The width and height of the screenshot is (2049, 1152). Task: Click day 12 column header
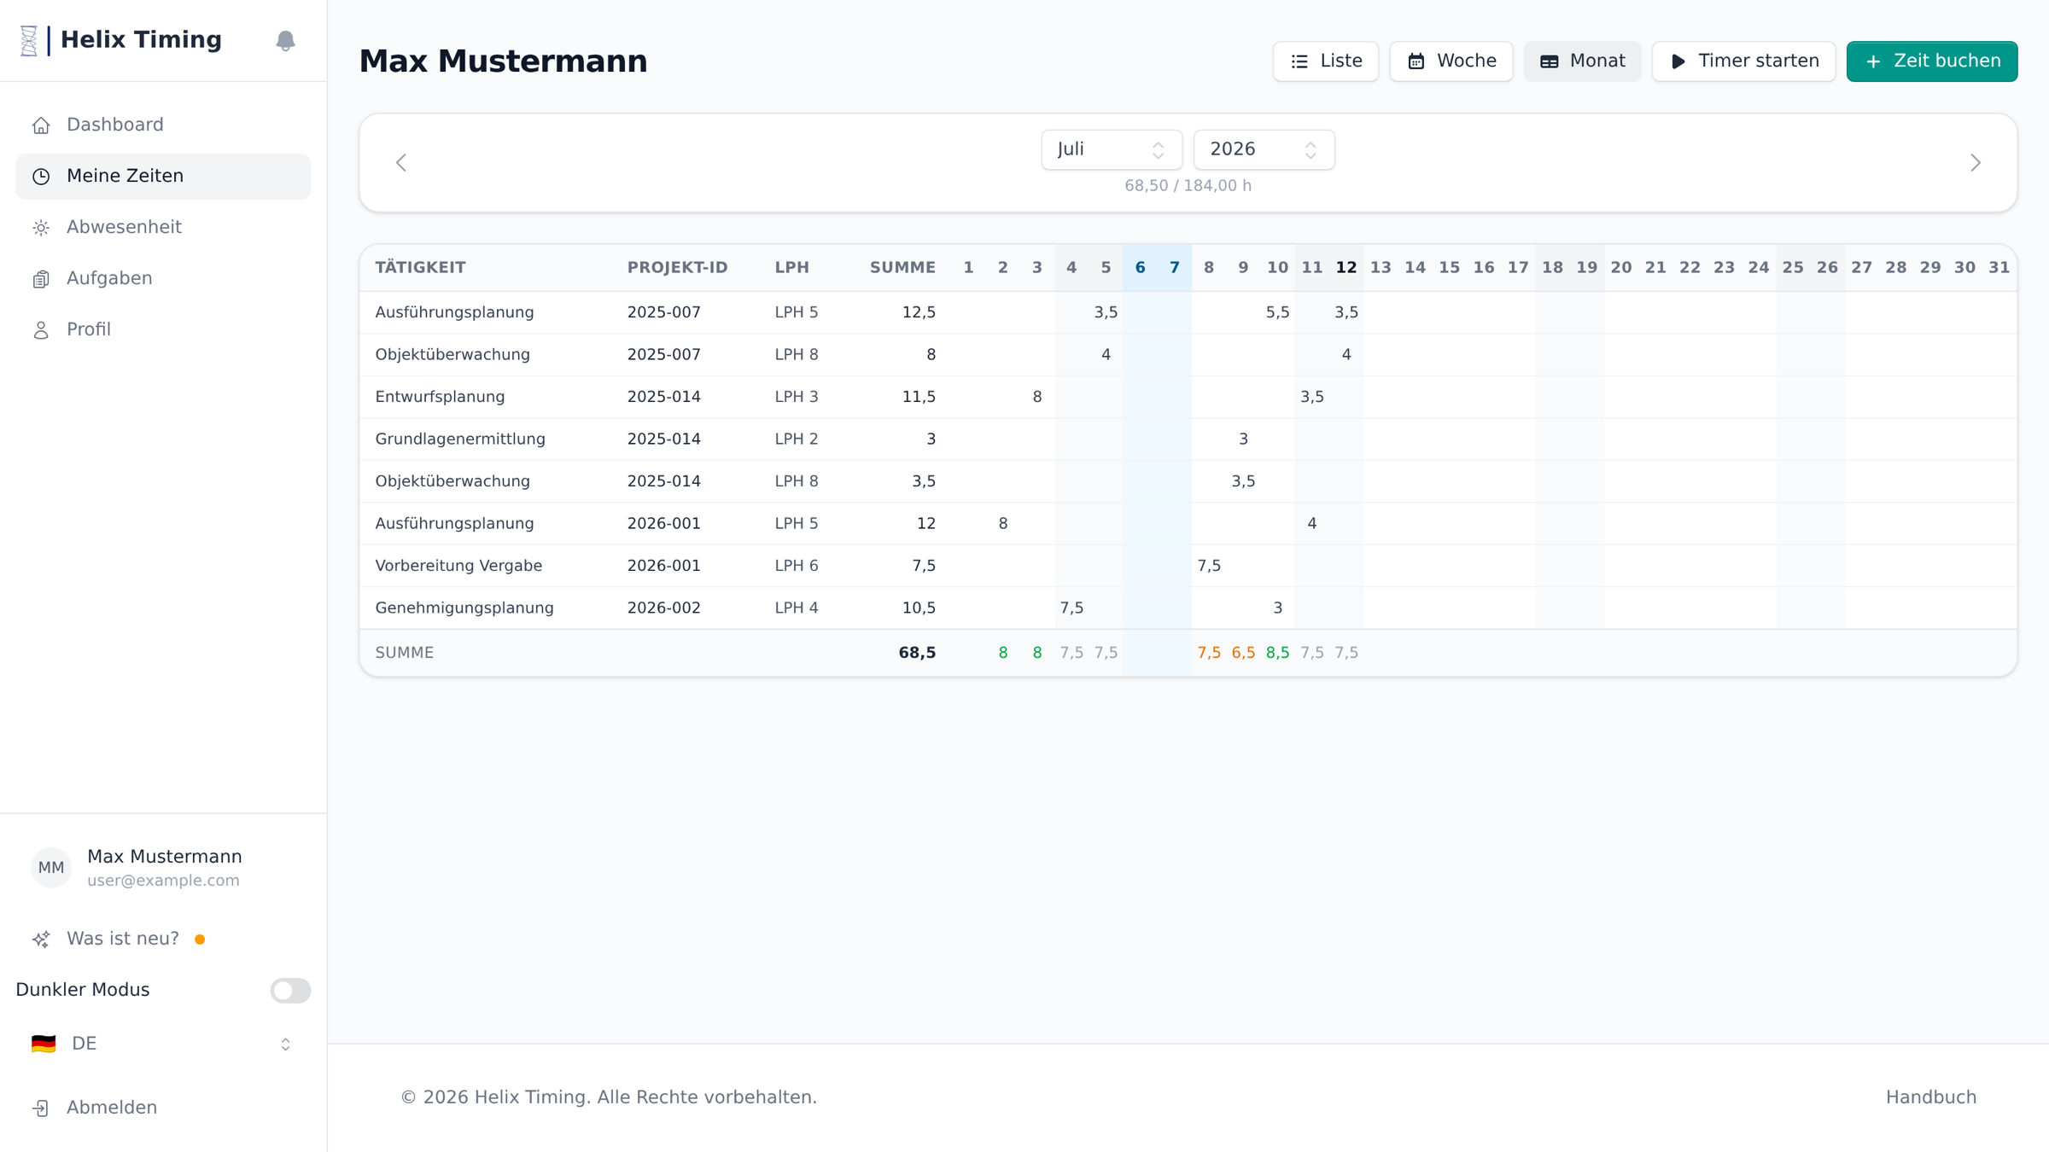coord(1346,268)
